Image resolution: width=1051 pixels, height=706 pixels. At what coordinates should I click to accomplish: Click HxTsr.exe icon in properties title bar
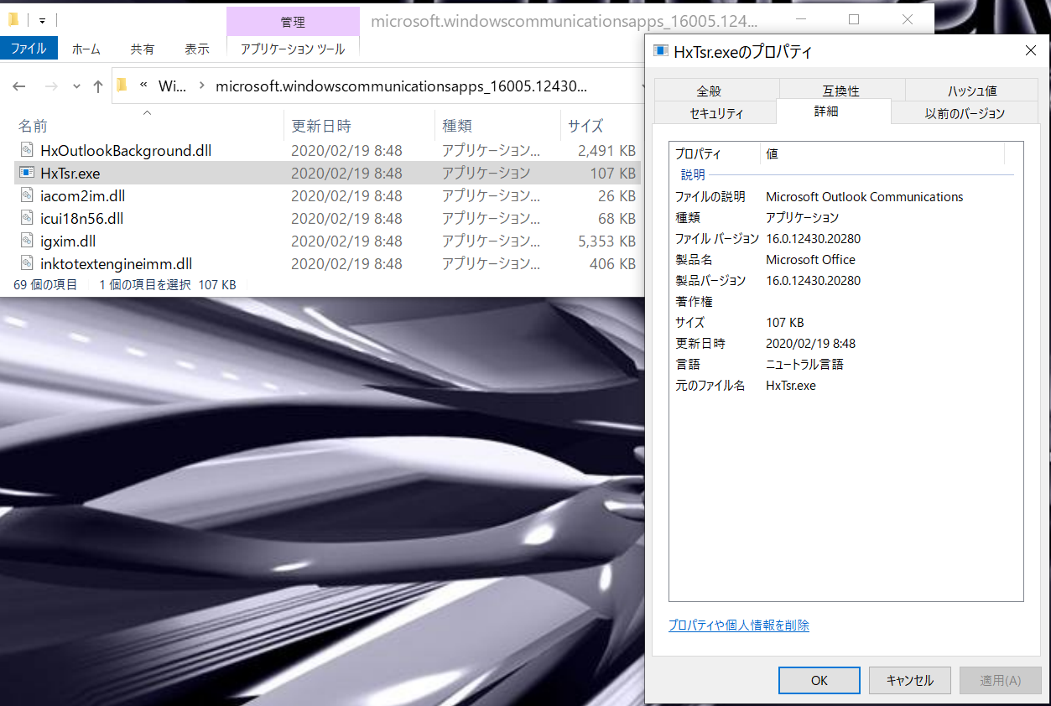661,51
